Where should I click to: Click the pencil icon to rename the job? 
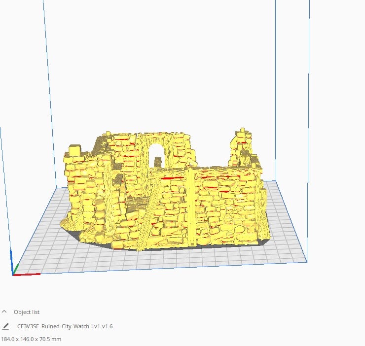[5, 326]
